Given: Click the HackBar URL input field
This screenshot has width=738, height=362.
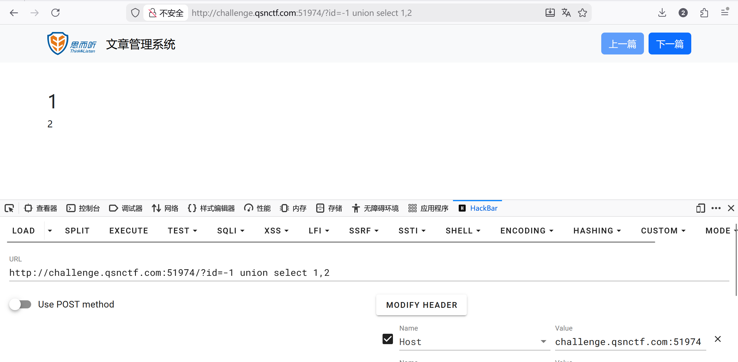Looking at the screenshot, I should (x=369, y=273).
